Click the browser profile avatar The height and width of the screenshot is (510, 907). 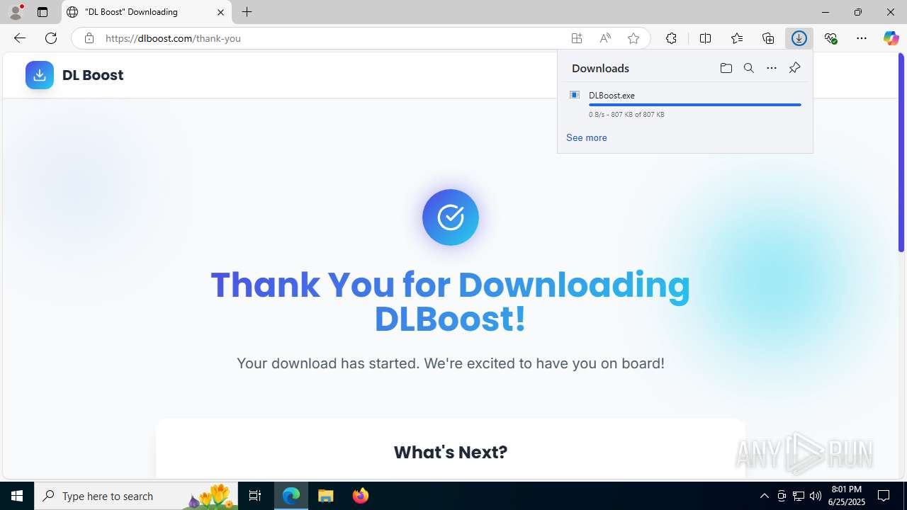16,12
